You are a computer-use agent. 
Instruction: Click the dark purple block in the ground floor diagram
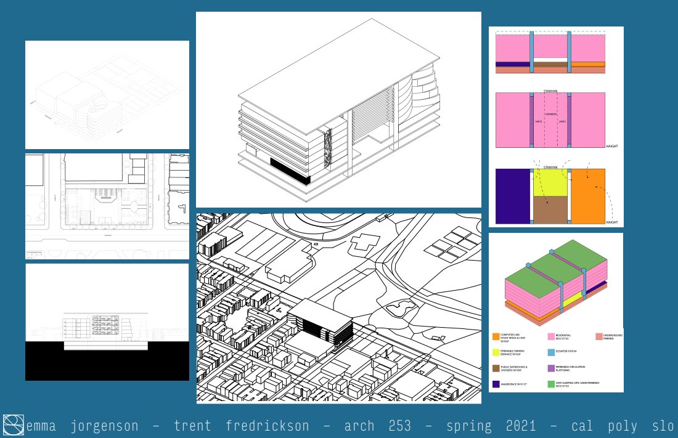[x=512, y=196]
